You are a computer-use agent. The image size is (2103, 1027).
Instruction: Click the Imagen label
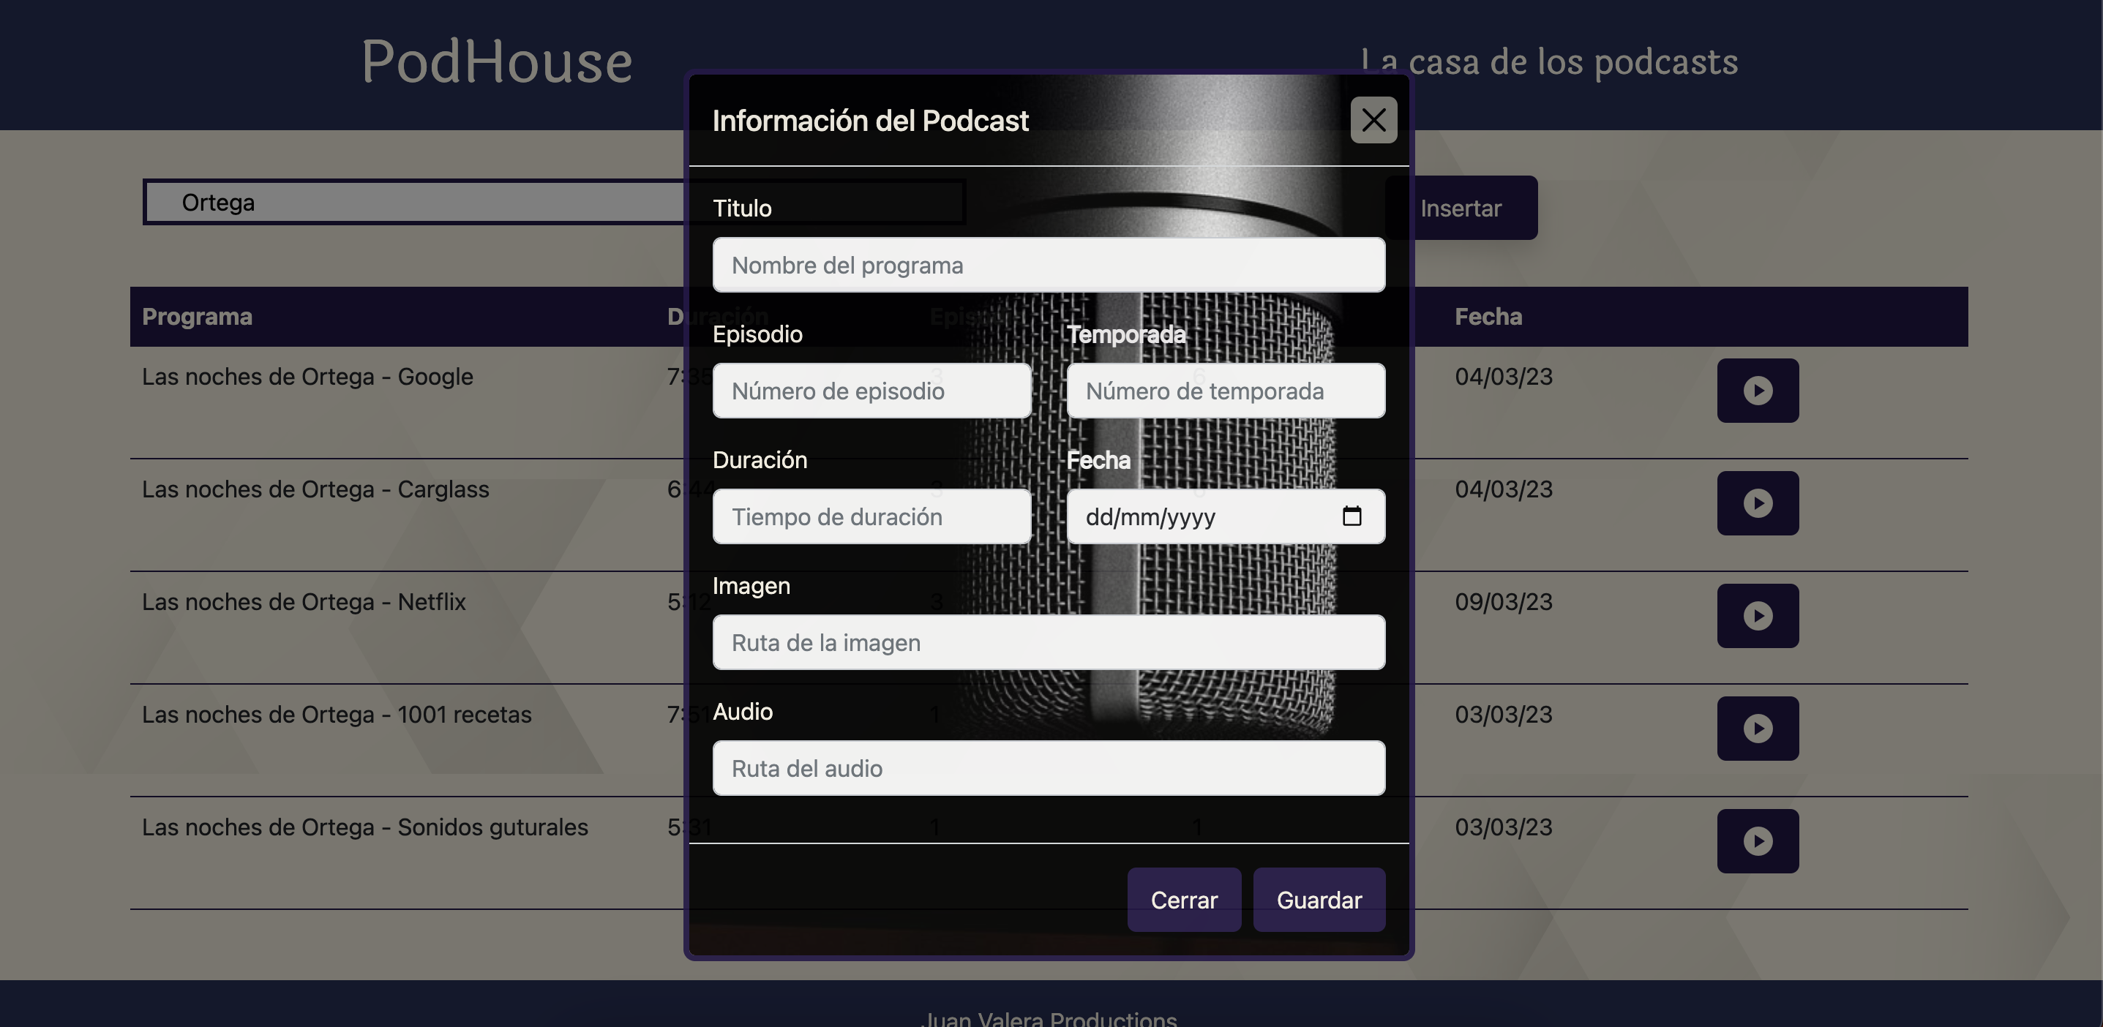click(751, 585)
